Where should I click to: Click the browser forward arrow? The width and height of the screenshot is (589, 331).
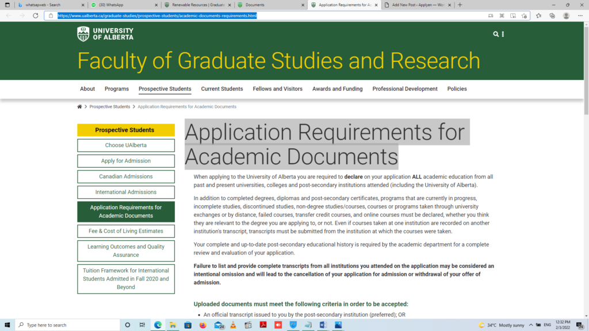click(x=22, y=16)
